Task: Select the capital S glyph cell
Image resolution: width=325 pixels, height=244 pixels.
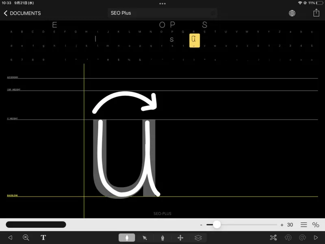Action: (x=205, y=31)
